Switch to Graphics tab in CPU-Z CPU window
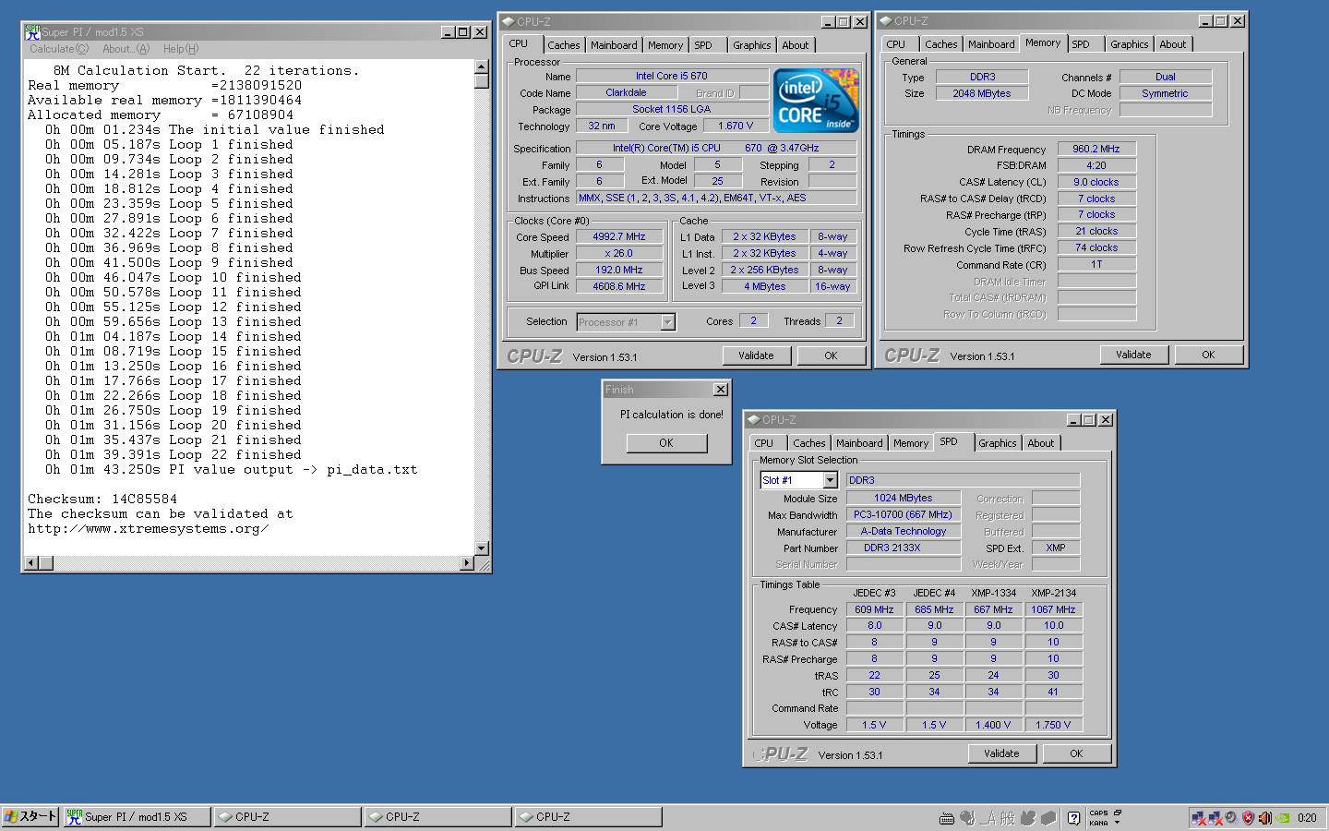The image size is (1329, 831). pos(751,45)
